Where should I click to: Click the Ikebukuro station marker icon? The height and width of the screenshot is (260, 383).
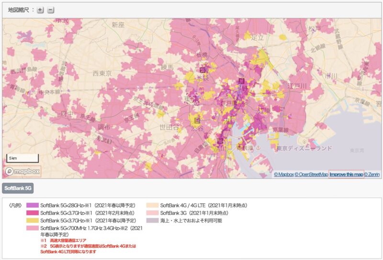tap(203, 70)
